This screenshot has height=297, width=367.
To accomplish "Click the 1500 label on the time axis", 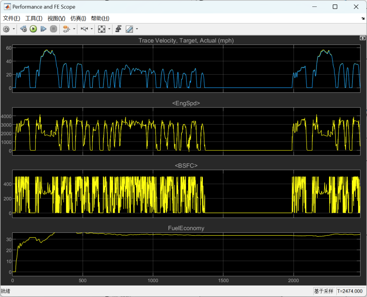I will tap(223, 280).
